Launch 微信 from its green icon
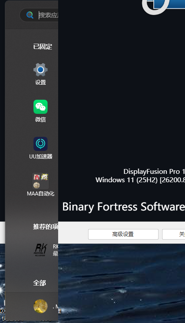The image size is (185, 323). pos(41,107)
